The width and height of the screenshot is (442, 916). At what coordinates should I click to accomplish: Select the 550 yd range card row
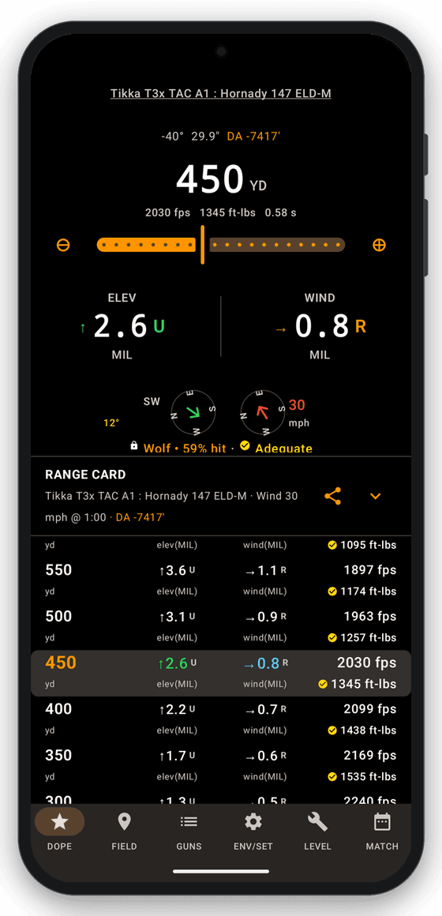(221, 580)
